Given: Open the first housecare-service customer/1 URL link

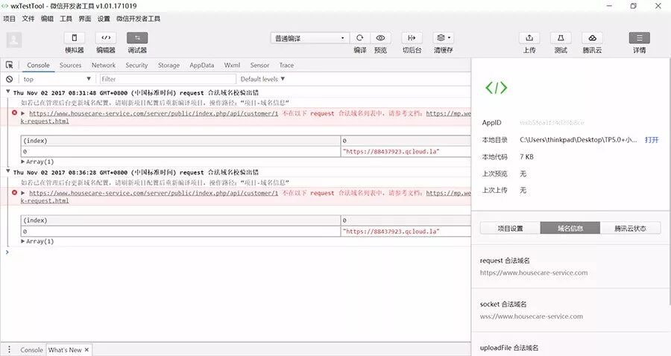Looking at the screenshot, I should 154,113.
